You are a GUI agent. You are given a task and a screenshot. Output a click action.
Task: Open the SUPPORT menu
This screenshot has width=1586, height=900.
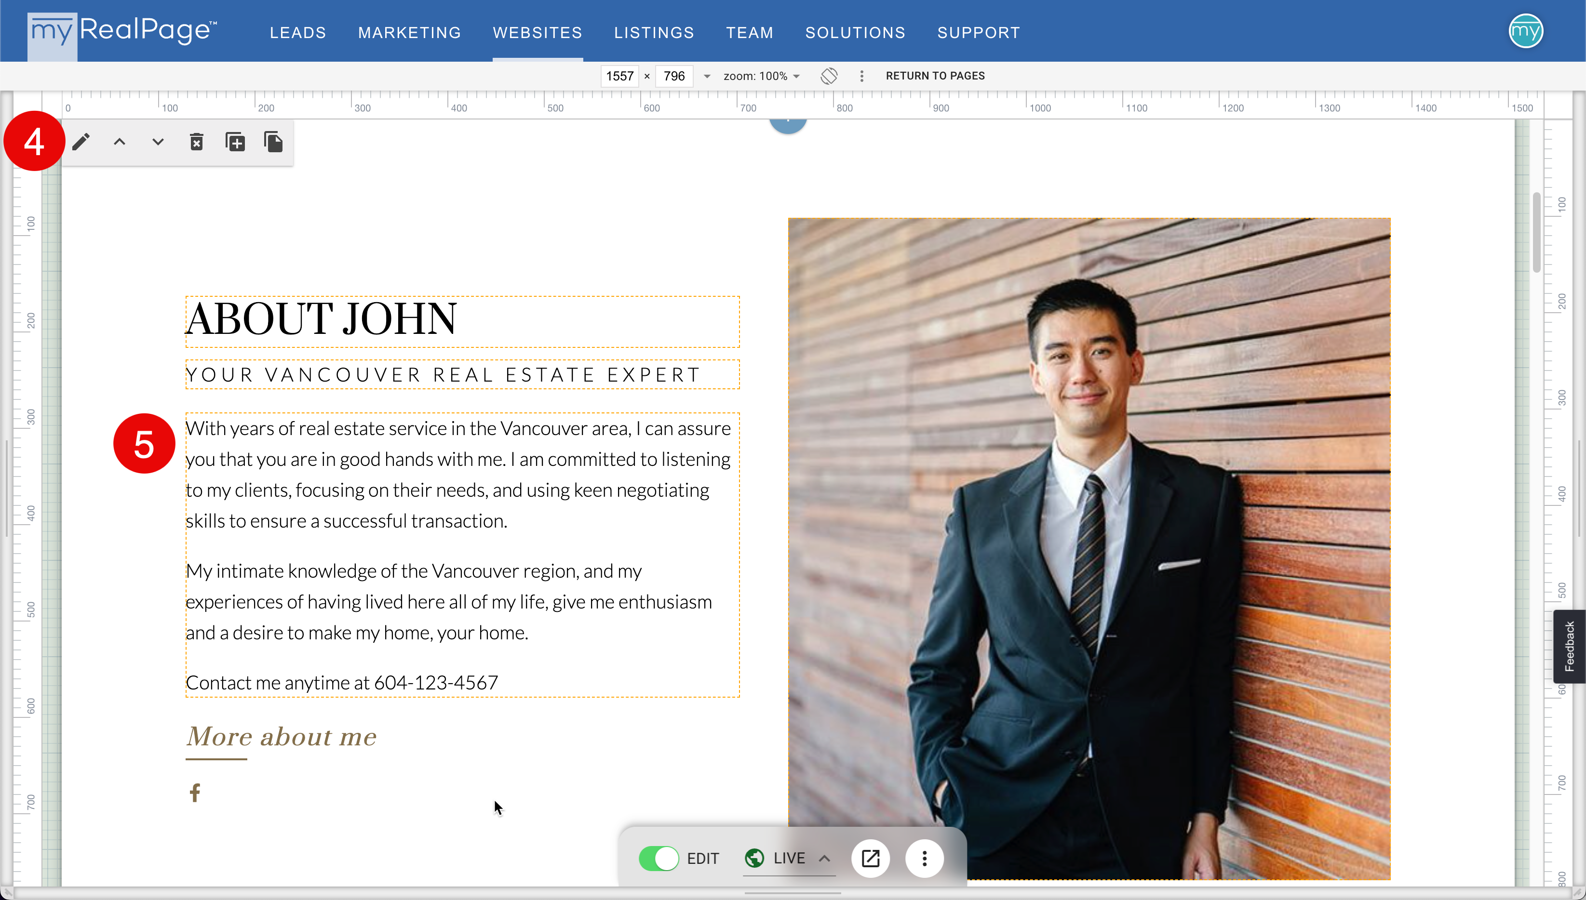click(x=978, y=32)
